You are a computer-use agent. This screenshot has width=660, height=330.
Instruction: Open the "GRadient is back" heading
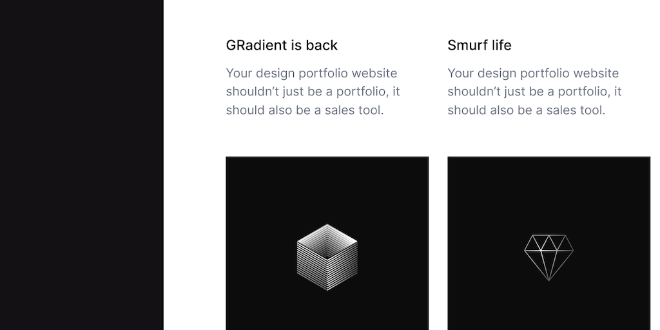click(282, 45)
